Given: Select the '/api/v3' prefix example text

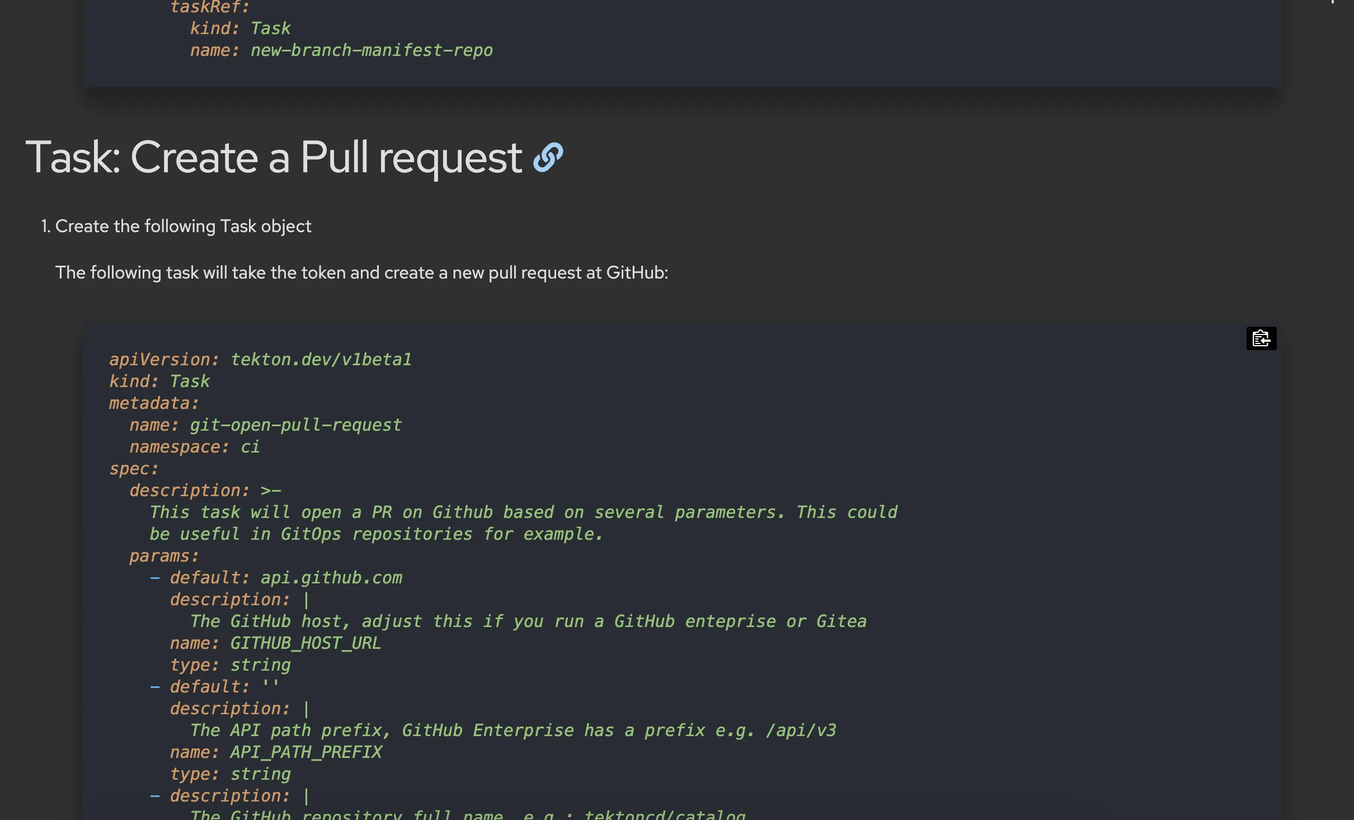Looking at the screenshot, I should (801, 730).
